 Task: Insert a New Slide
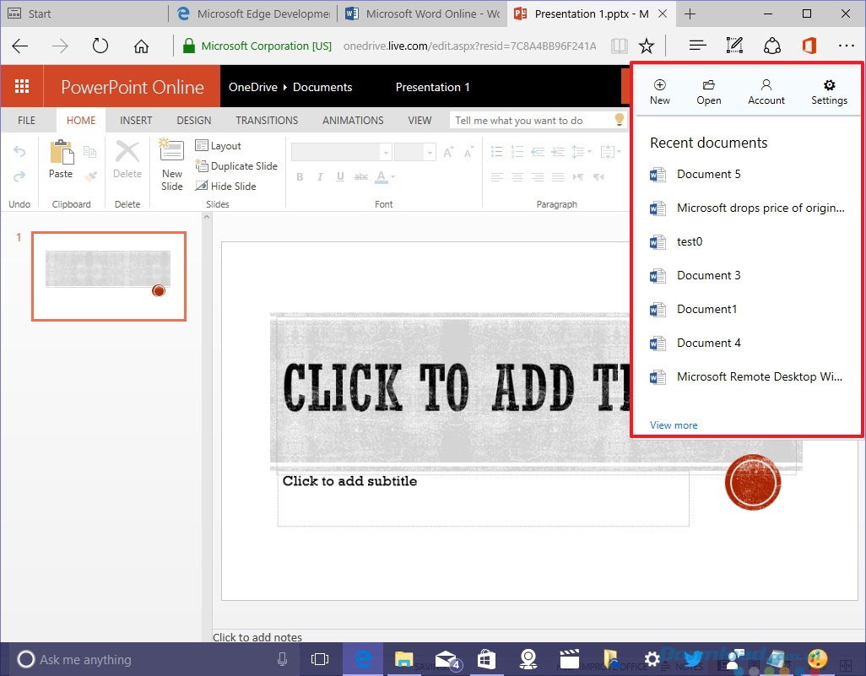pyautogui.click(x=171, y=165)
